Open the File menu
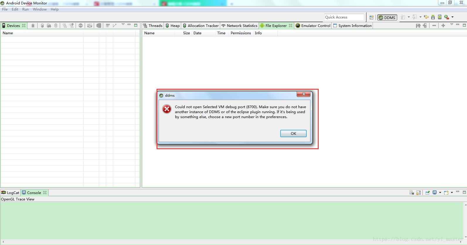 tap(5, 9)
